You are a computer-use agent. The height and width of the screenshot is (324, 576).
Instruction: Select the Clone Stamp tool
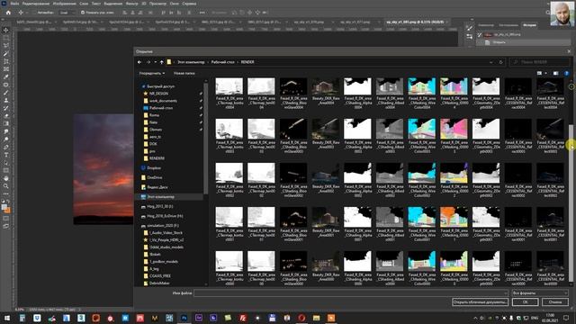pyautogui.click(x=6, y=100)
